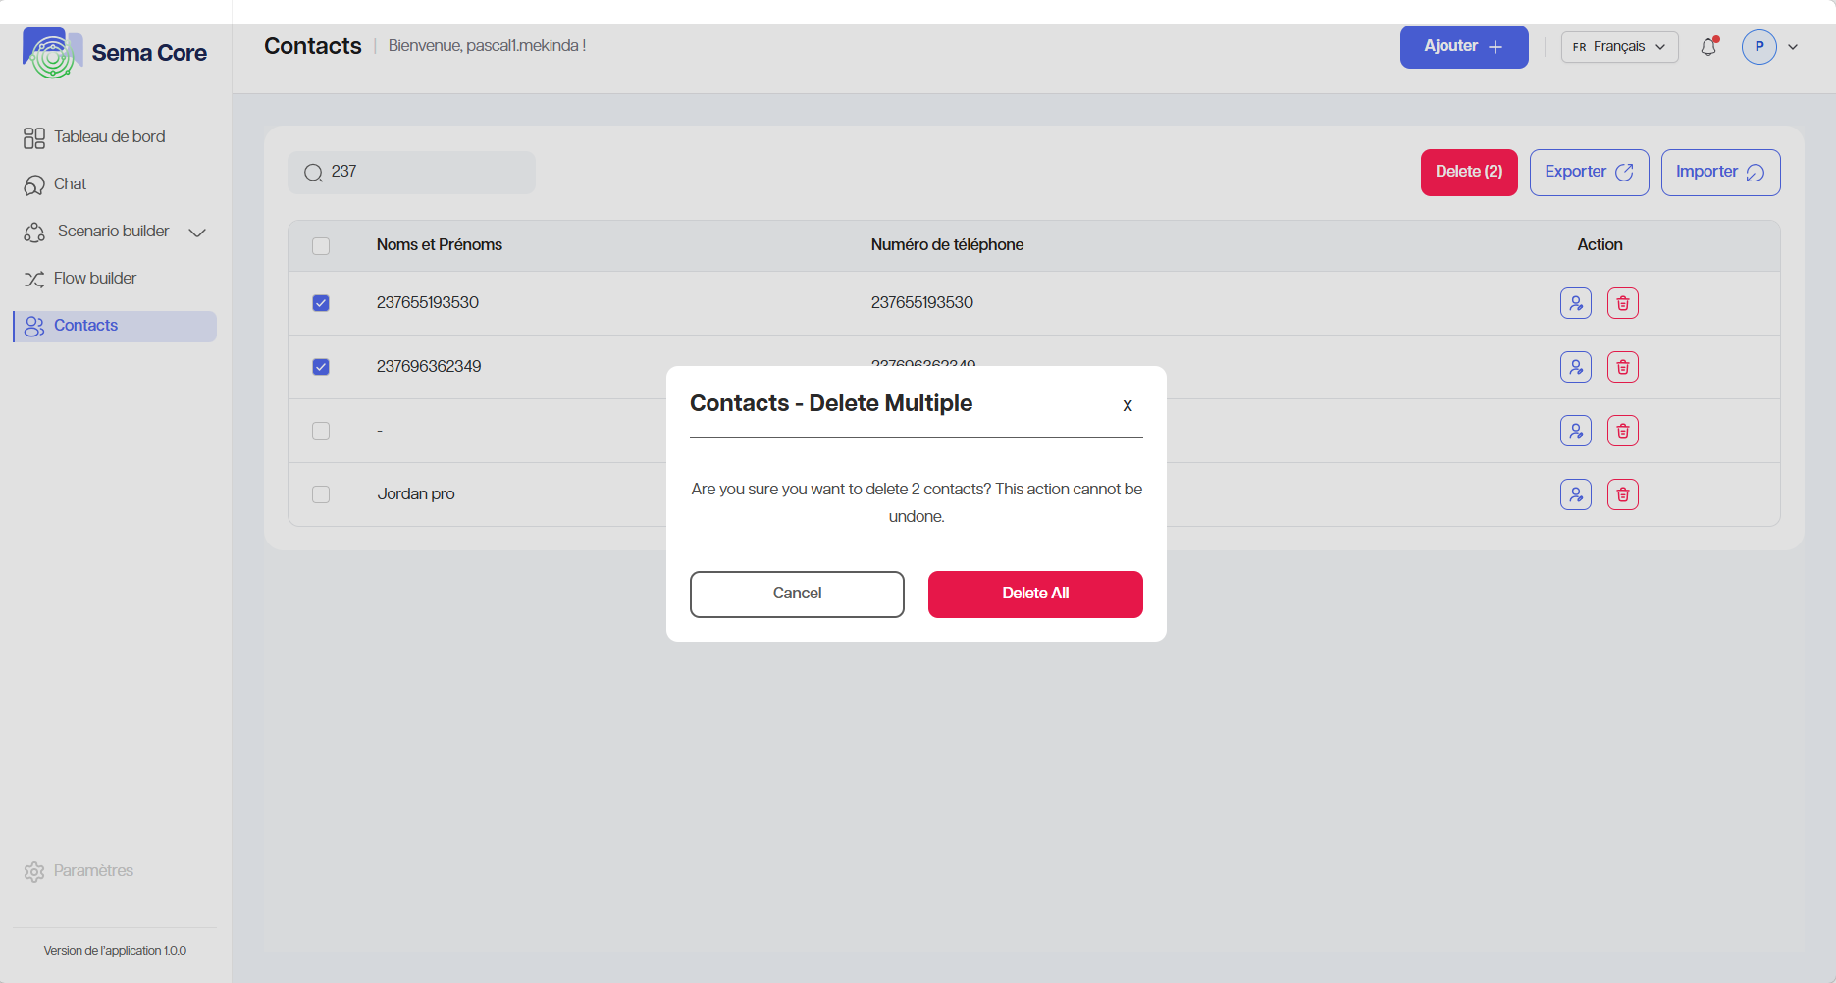Toggle the select-all checkbox in table header

[321, 246]
